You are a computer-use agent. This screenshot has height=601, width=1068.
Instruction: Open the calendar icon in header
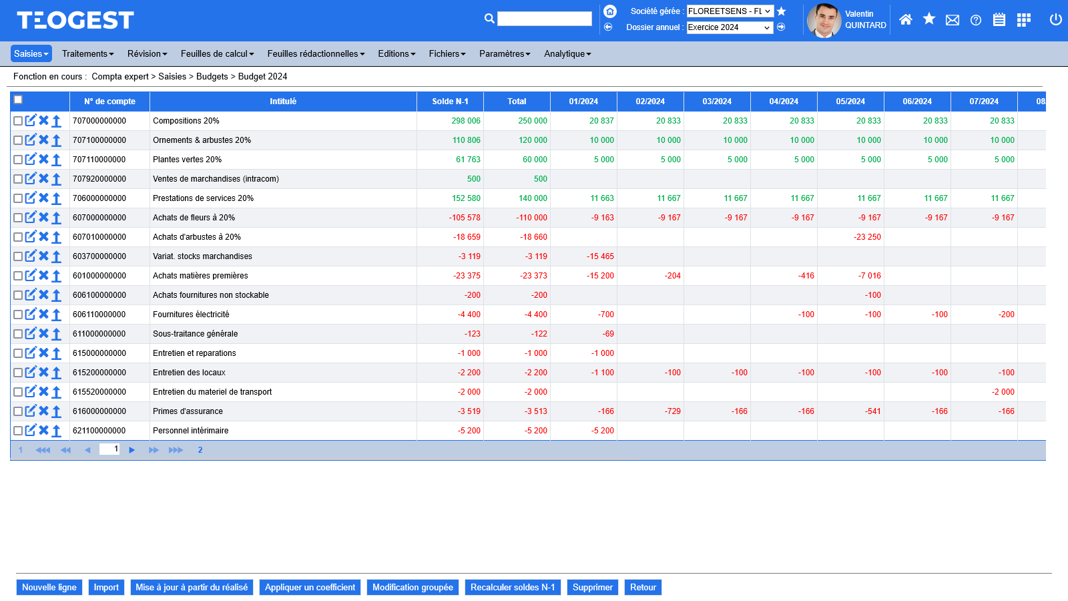point(999,20)
